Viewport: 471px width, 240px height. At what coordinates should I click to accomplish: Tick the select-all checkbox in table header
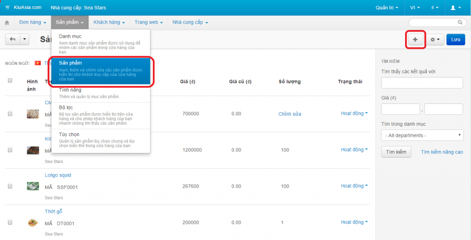(10, 81)
